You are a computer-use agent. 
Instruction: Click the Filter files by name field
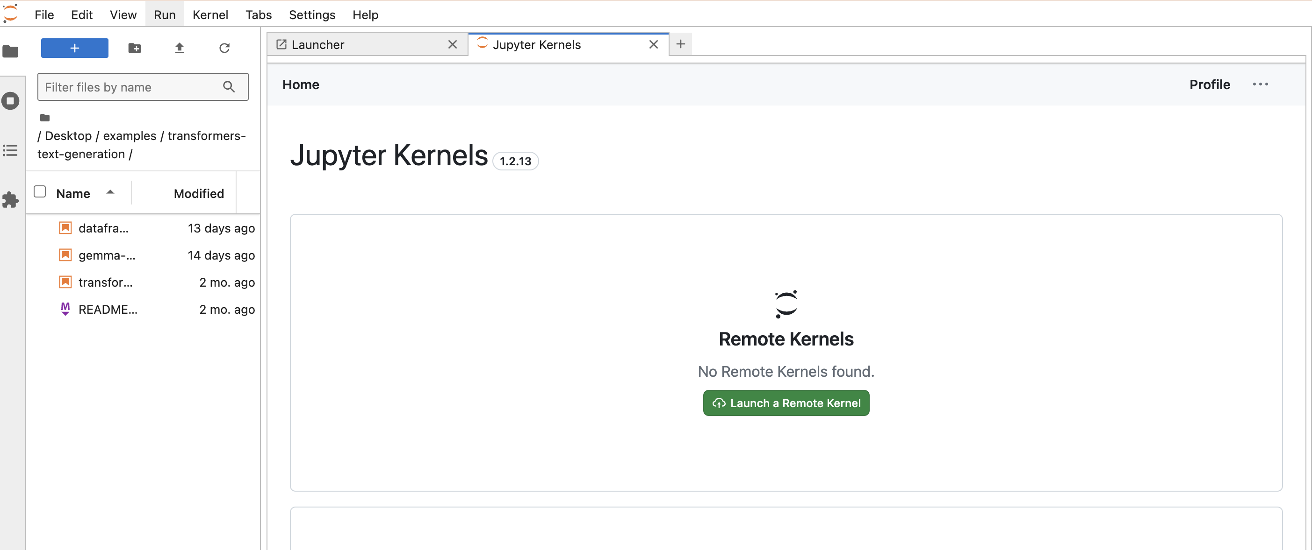point(143,87)
